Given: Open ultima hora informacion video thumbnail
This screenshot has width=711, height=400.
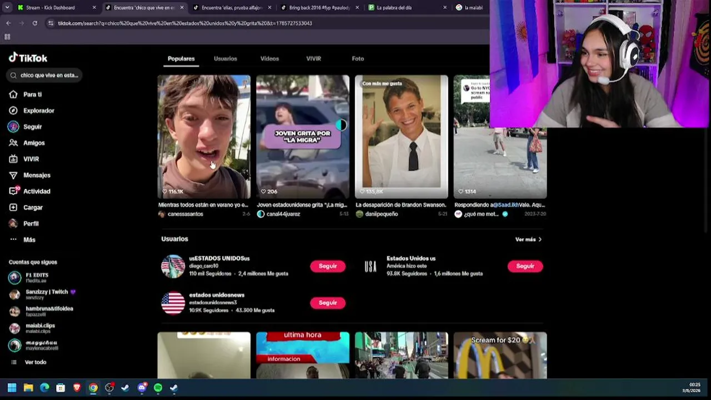Looking at the screenshot, I should (303, 356).
